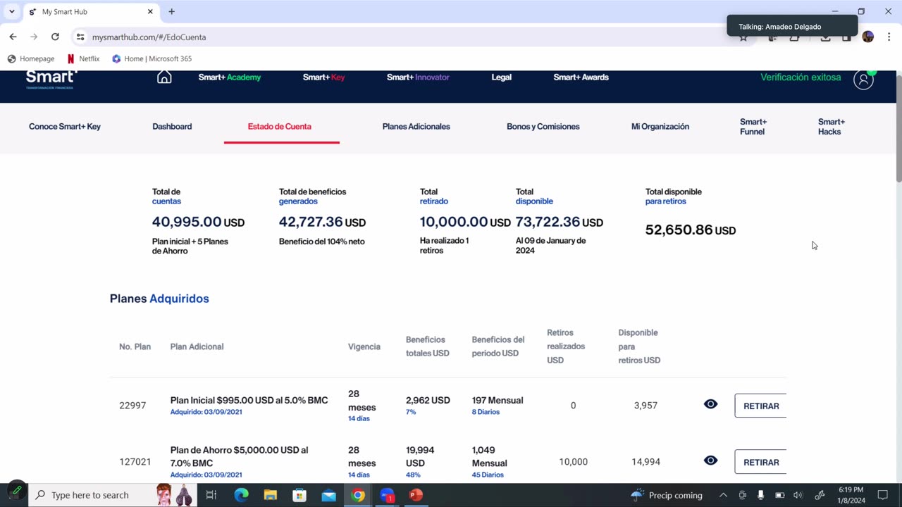Switch to the Dashboard tab
The width and height of the screenshot is (902, 507).
point(172,127)
